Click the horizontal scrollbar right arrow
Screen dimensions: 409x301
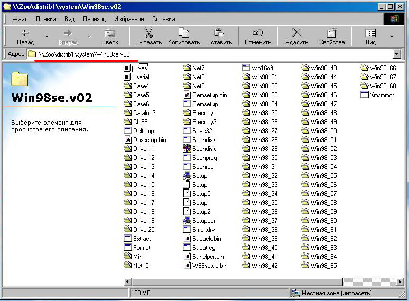[400, 281]
